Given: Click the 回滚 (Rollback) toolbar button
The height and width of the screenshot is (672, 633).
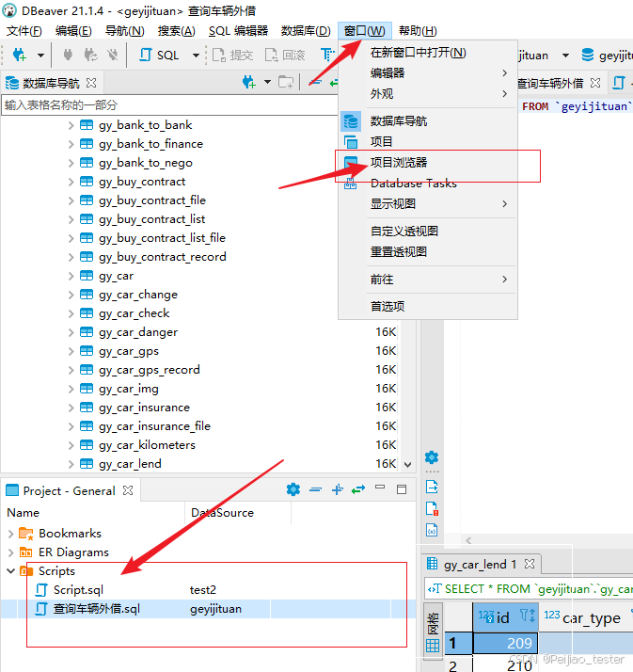Looking at the screenshot, I should (x=285, y=56).
